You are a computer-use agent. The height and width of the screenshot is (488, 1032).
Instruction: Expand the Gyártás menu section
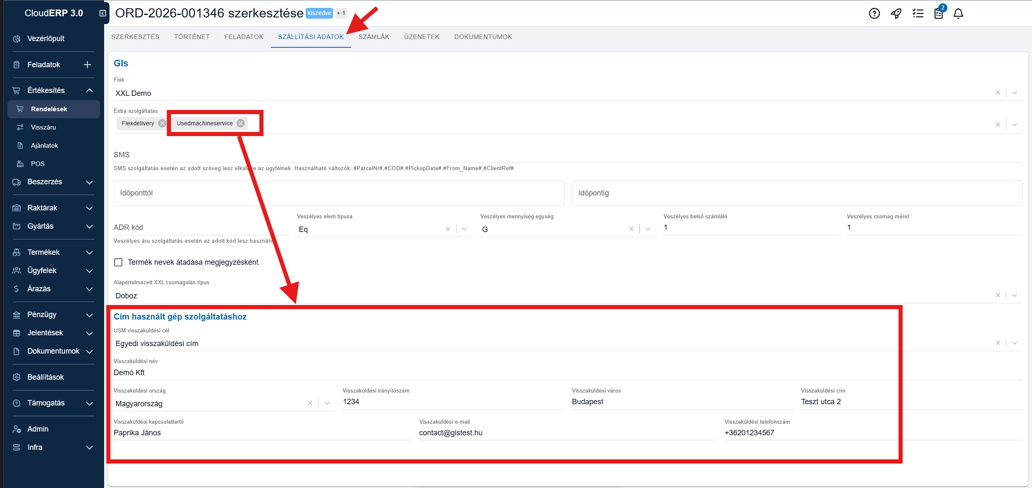pyautogui.click(x=89, y=226)
